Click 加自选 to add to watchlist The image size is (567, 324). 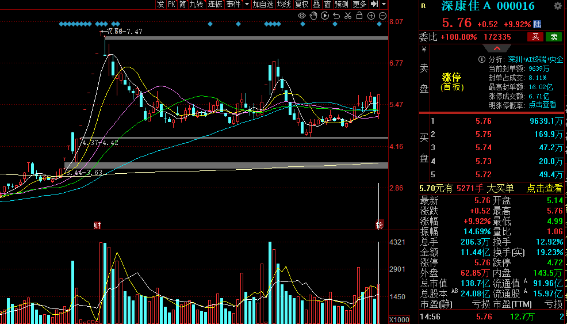[263, 4]
